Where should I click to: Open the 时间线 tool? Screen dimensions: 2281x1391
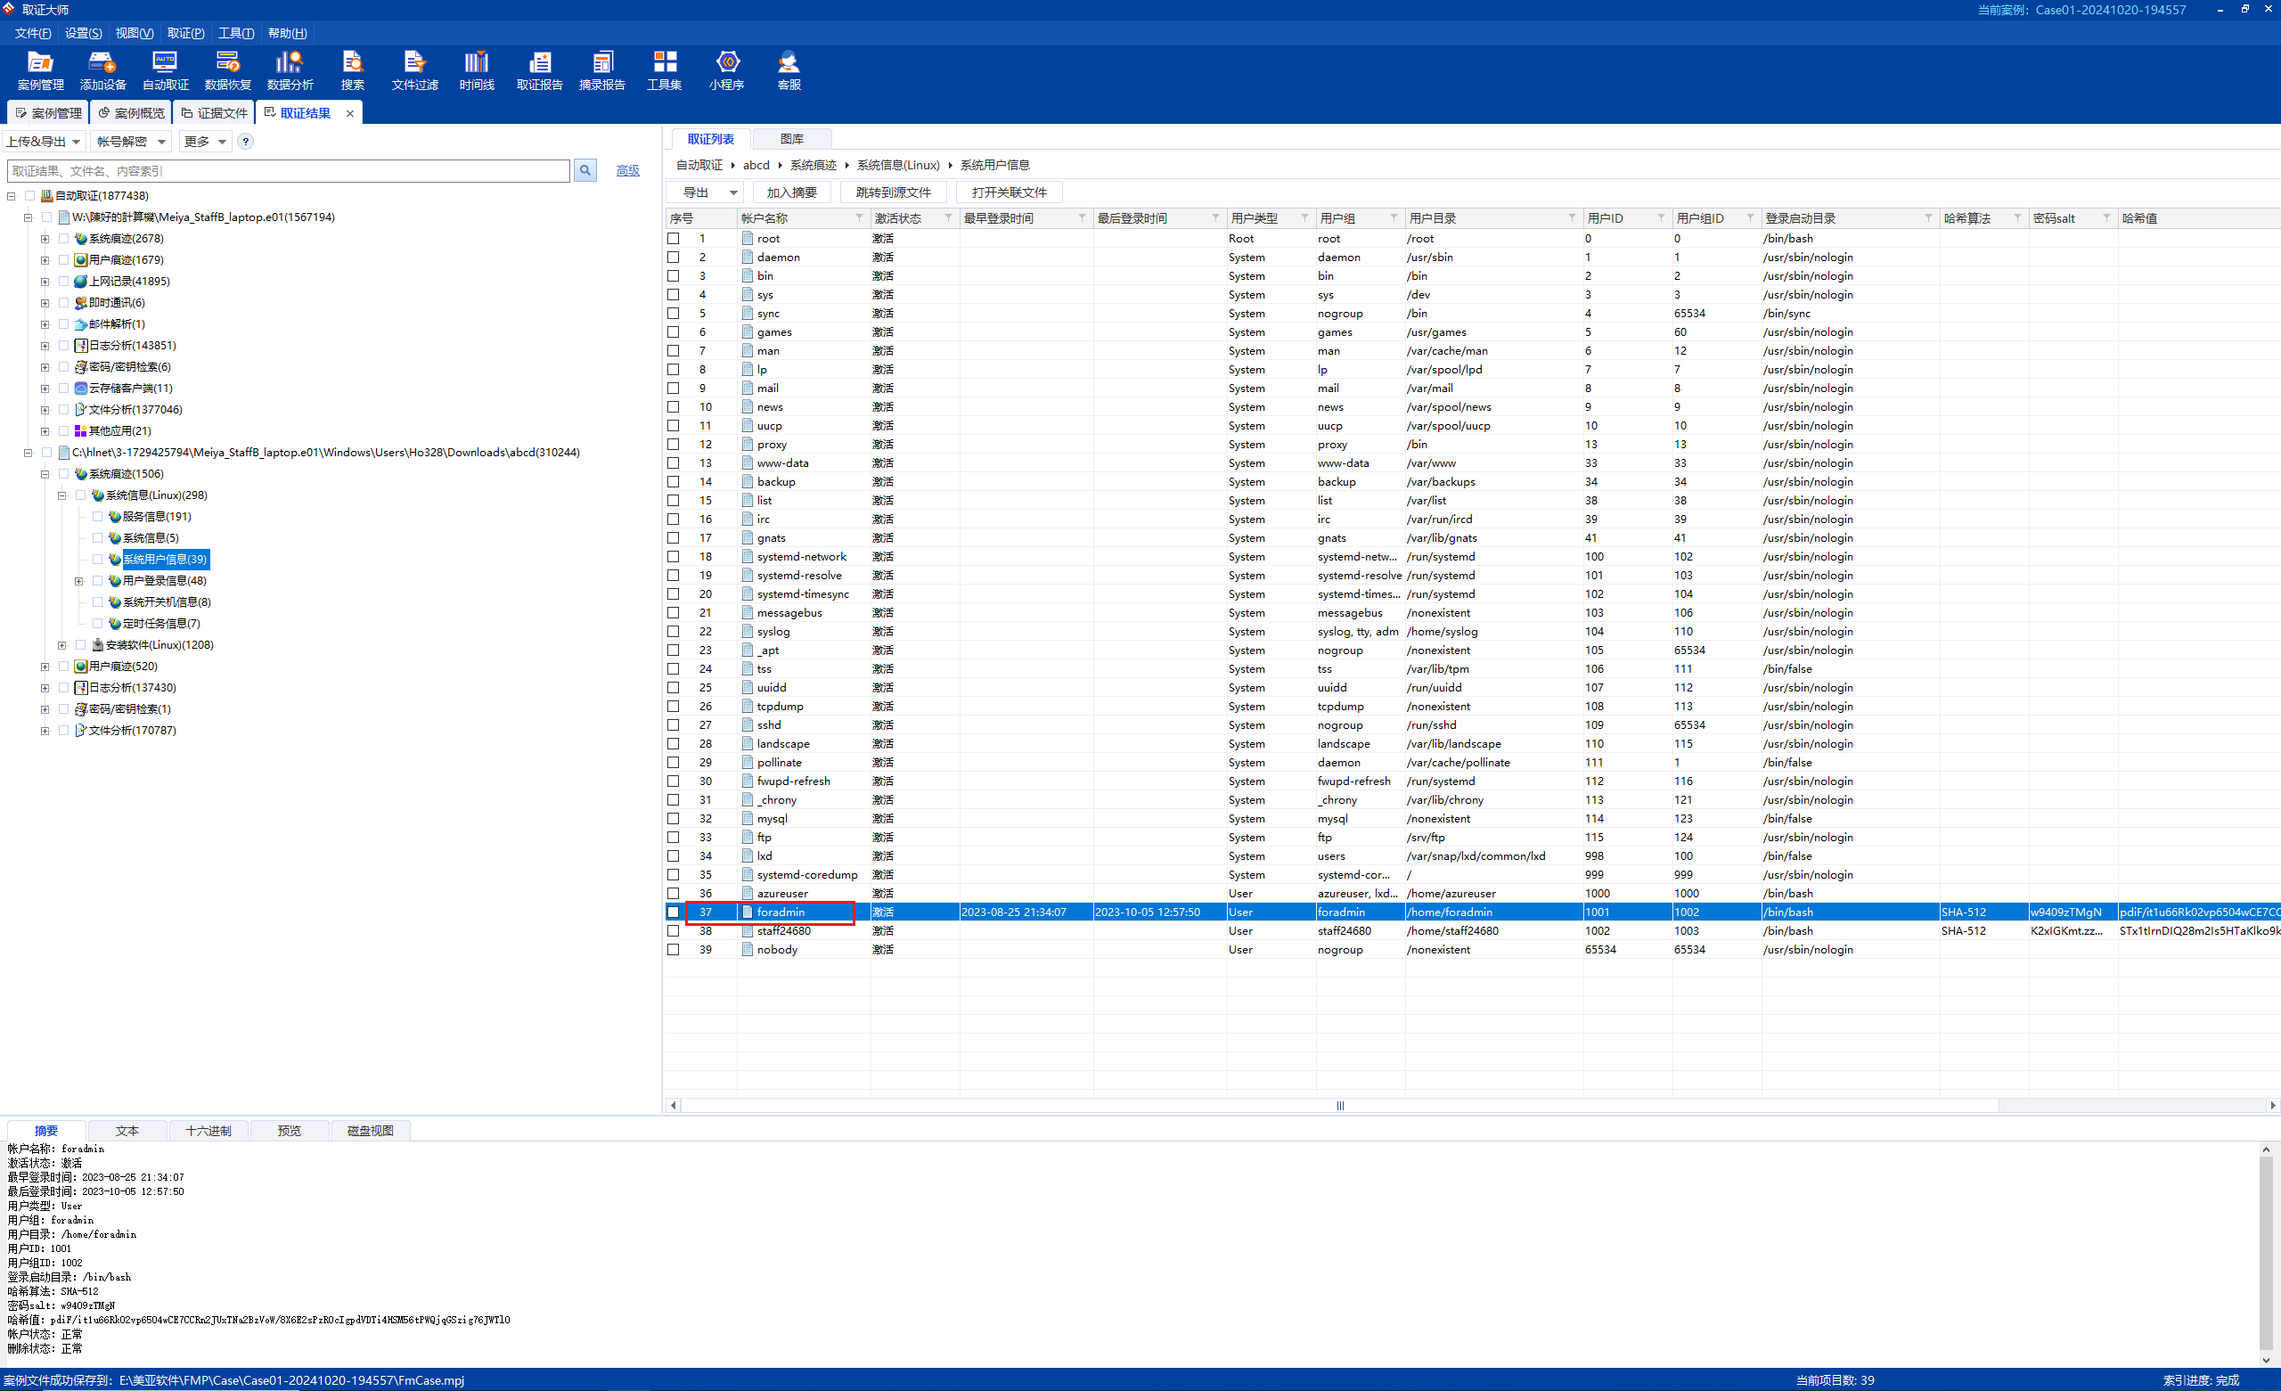click(477, 71)
